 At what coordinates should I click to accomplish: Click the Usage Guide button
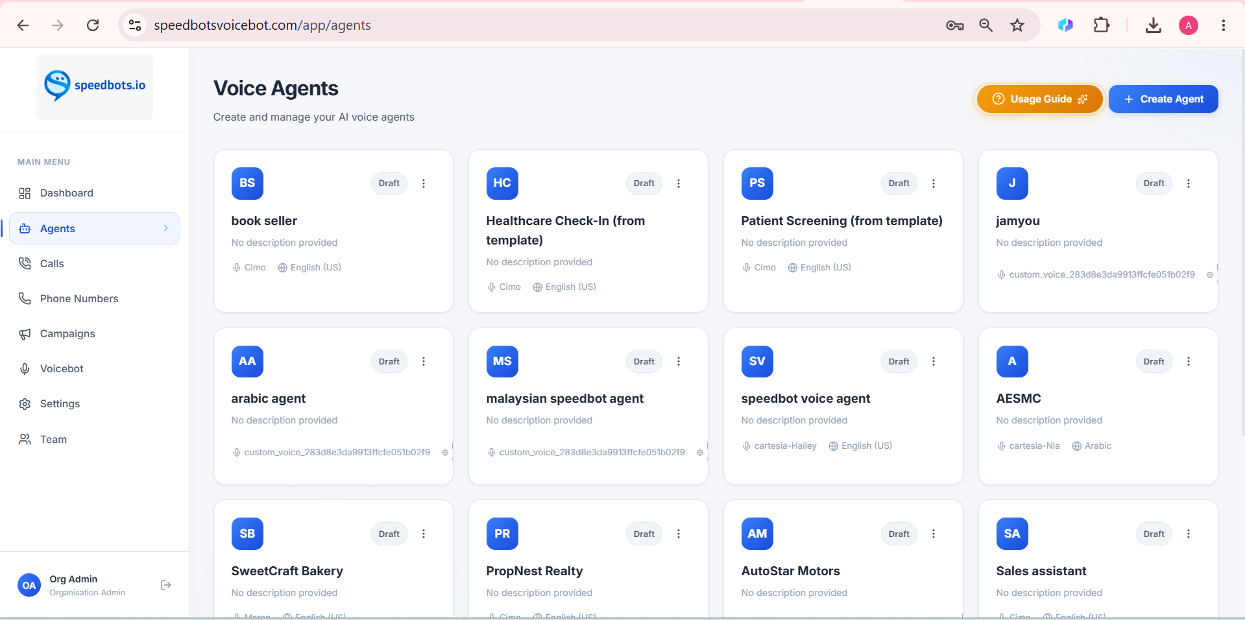(x=1040, y=99)
